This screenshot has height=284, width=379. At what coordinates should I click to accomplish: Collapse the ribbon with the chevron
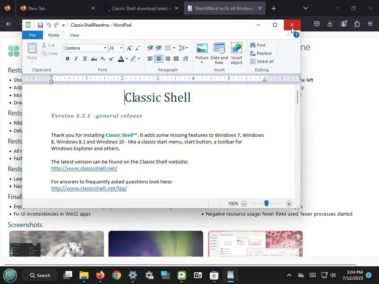click(x=288, y=35)
